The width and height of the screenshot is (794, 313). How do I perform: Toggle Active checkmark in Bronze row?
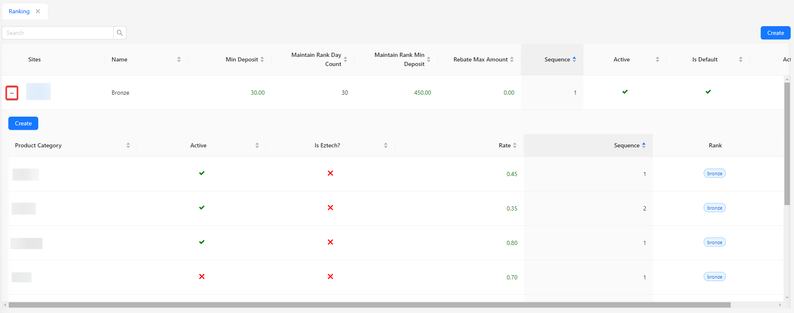[x=625, y=92]
